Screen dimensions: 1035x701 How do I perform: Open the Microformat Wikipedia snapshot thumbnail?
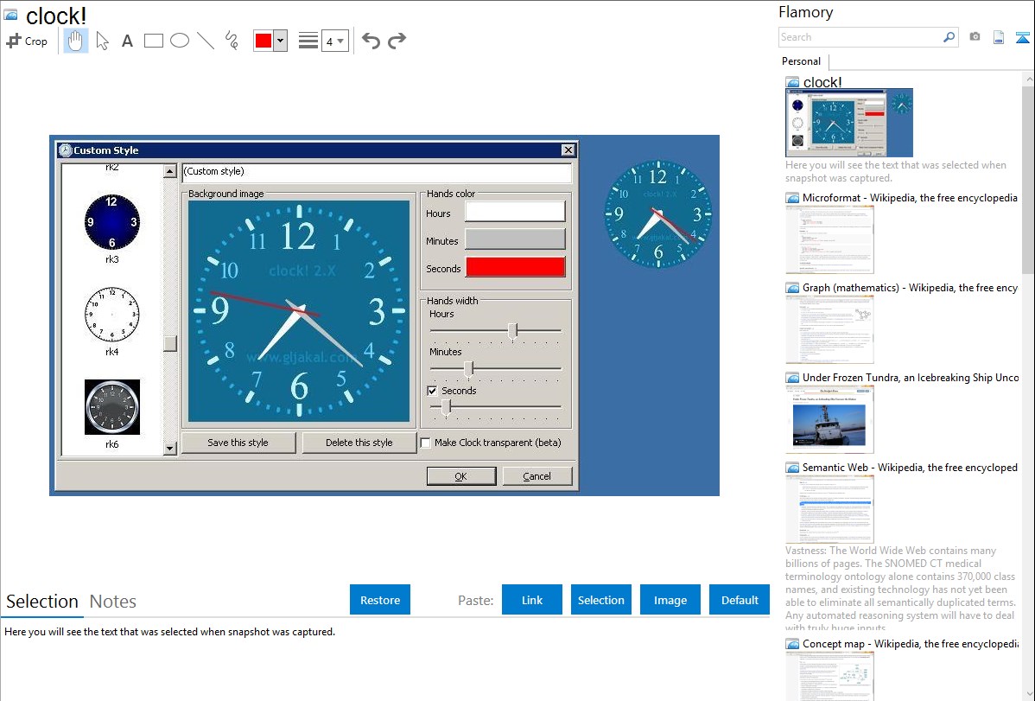point(829,239)
